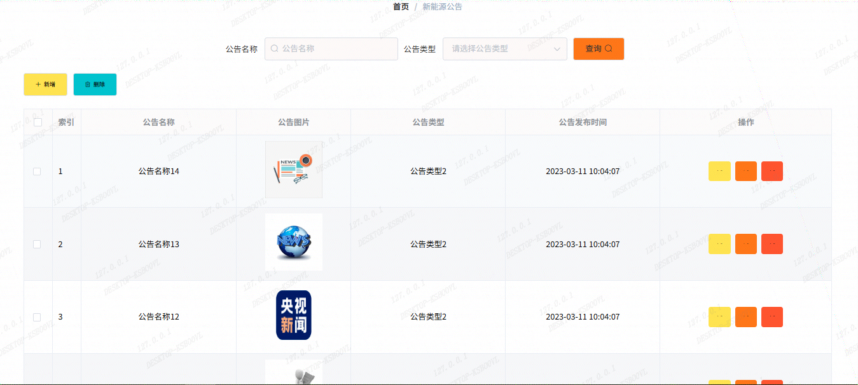This screenshot has width=858, height=385.
Task: Click the cell text 公告名称13
Action: [x=159, y=244]
